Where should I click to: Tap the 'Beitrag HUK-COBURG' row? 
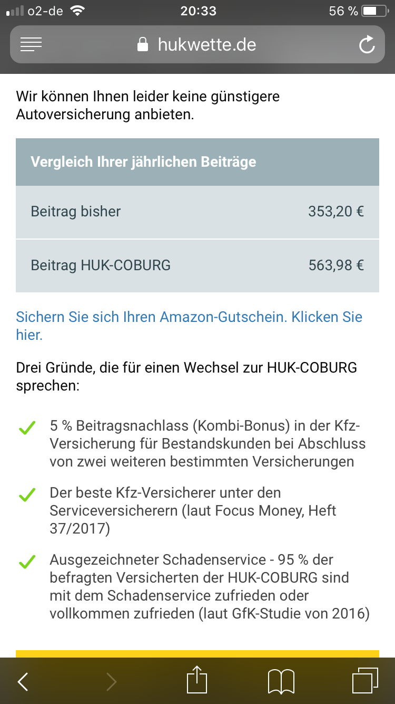(197, 265)
